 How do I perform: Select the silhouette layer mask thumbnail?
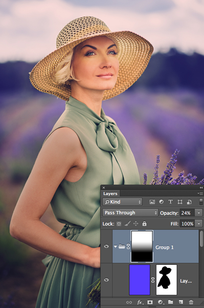(167, 280)
